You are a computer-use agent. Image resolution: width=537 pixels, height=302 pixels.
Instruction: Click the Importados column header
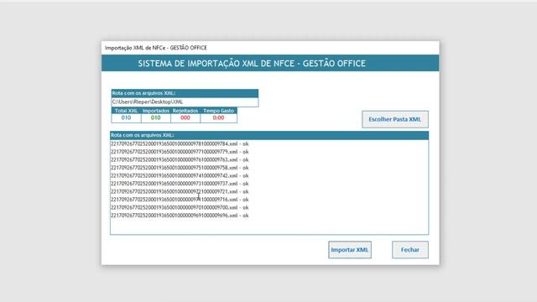(156, 111)
